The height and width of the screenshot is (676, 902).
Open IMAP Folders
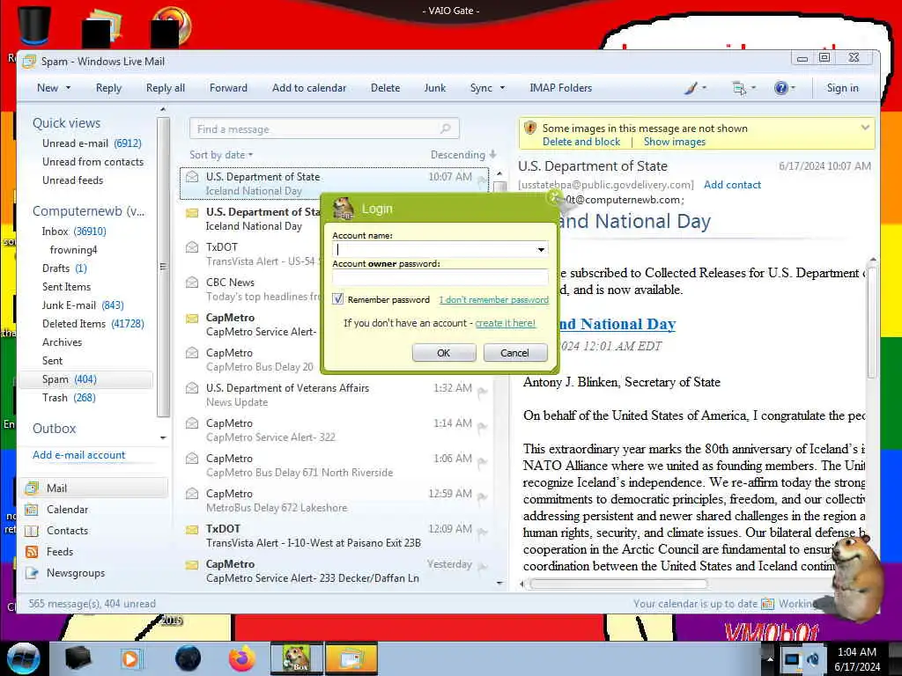coord(561,88)
